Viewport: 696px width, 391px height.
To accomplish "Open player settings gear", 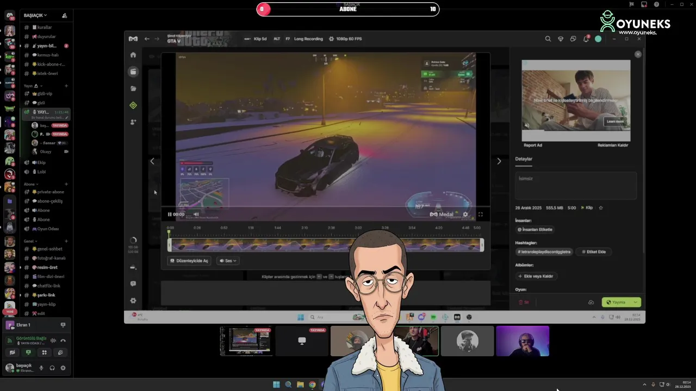I will 465,214.
